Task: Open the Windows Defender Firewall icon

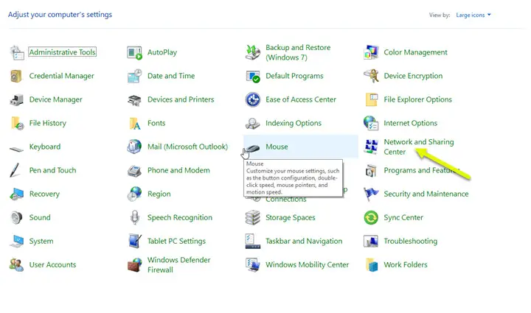Action: [x=135, y=265]
